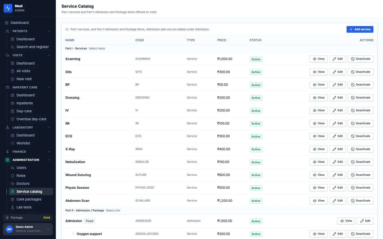View the Scanning service

point(319,59)
